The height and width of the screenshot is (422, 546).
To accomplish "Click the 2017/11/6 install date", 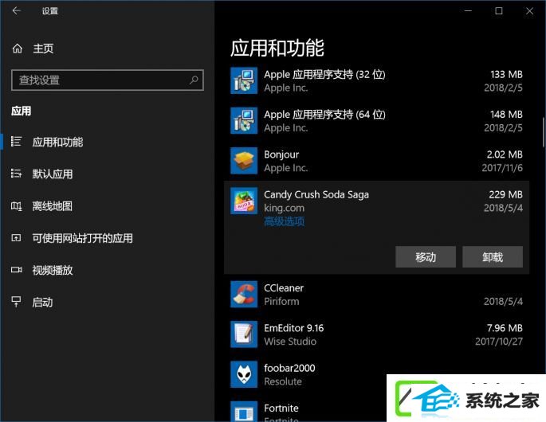I will click(502, 168).
